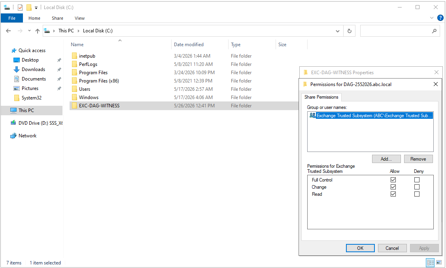Viewport: 446px width, 268px height.
Task: Select the inetpub folder icon
Action: [74, 56]
